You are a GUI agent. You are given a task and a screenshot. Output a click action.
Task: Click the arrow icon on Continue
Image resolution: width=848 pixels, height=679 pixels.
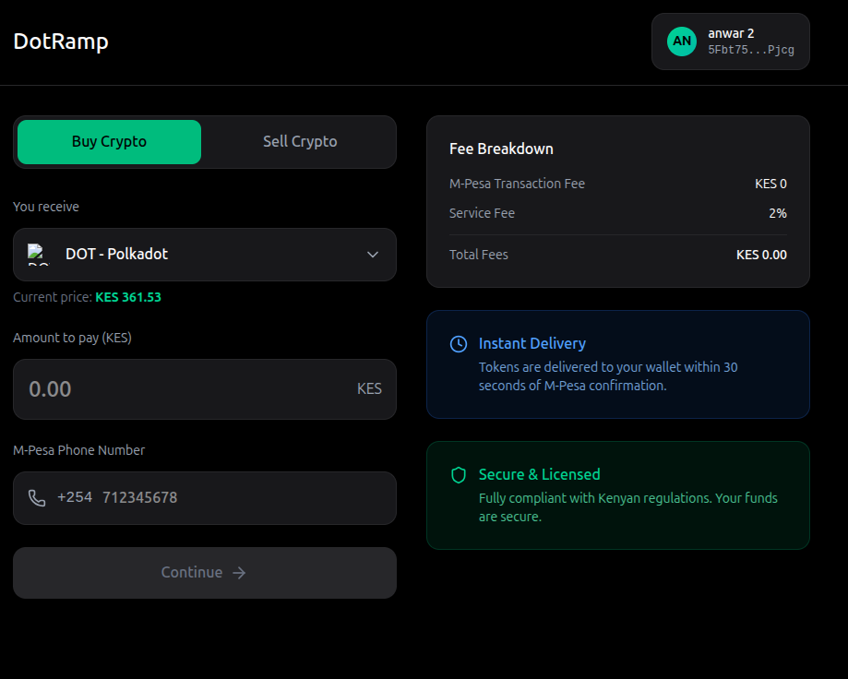click(239, 573)
